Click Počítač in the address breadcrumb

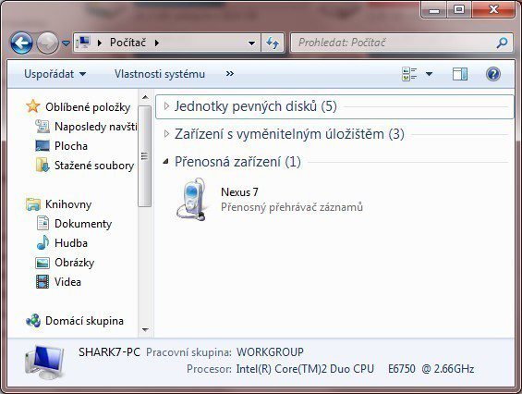(127, 43)
